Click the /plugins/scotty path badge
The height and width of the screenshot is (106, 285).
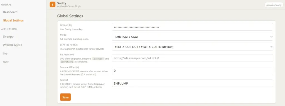point(274,5)
